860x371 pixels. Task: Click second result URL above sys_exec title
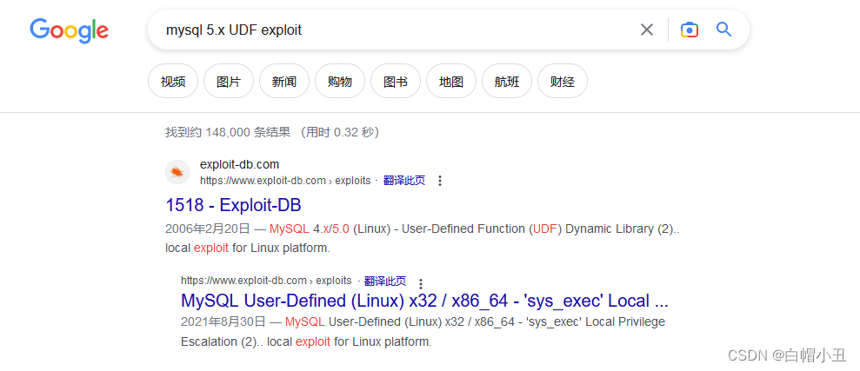(x=266, y=281)
